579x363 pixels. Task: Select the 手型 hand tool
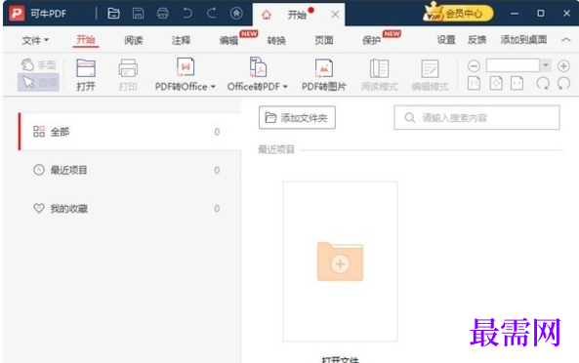pos(38,64)
